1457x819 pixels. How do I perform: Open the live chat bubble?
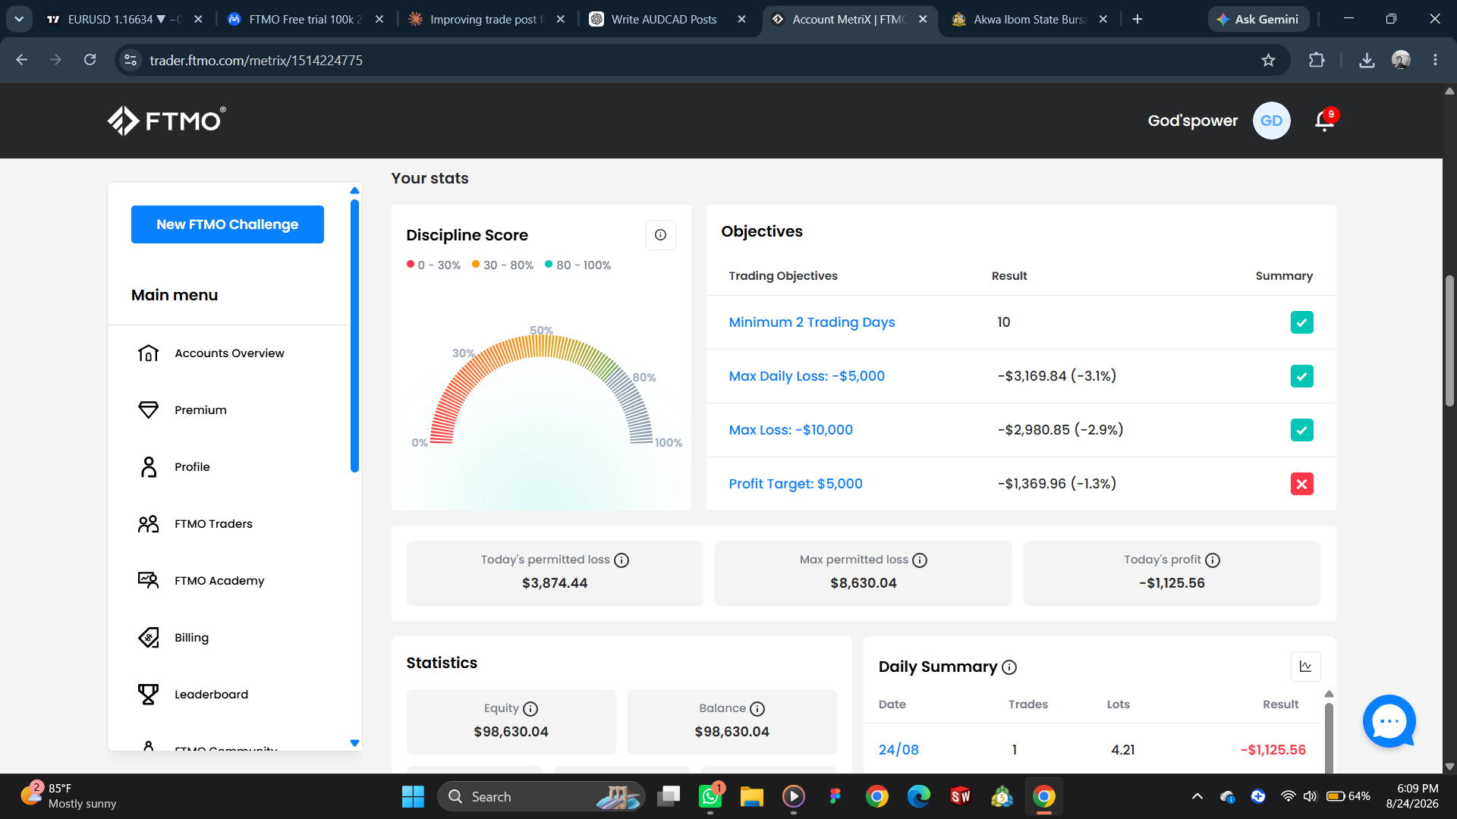pos(1389,721)
